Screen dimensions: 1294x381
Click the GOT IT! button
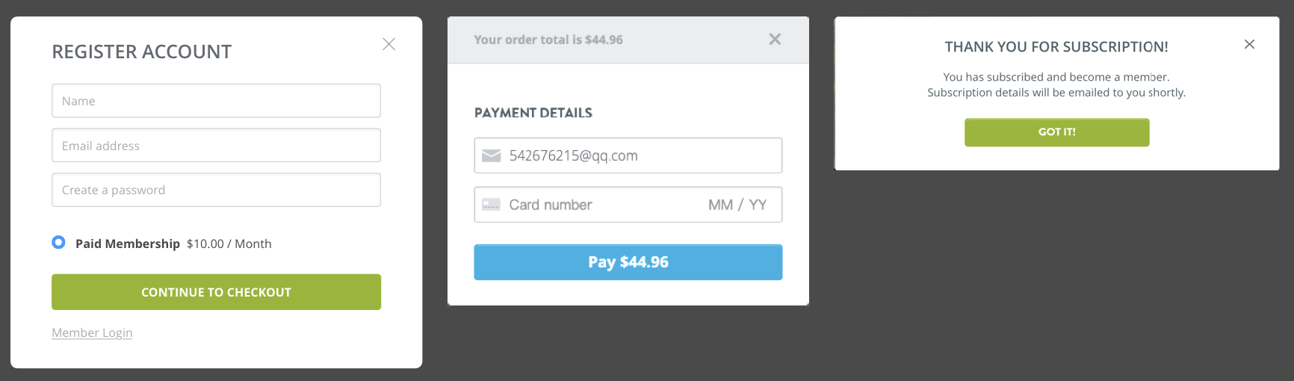1056,132
